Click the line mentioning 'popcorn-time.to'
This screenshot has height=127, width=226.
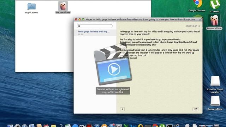click(x=150, y=40)
